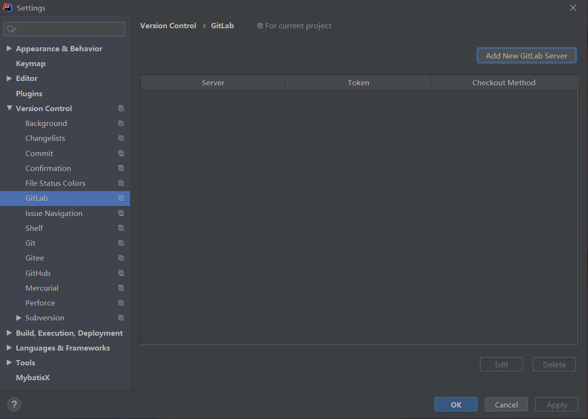
Task: Click project-level icon next to GitHub
Action: (121, 273)
